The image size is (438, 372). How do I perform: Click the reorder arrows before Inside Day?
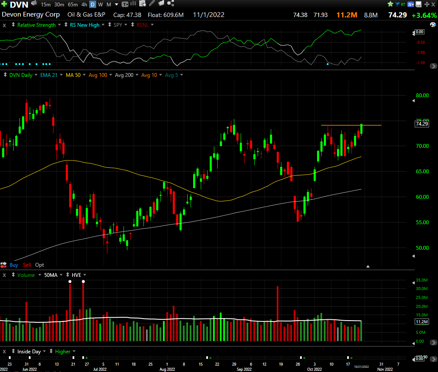(13, 351)
